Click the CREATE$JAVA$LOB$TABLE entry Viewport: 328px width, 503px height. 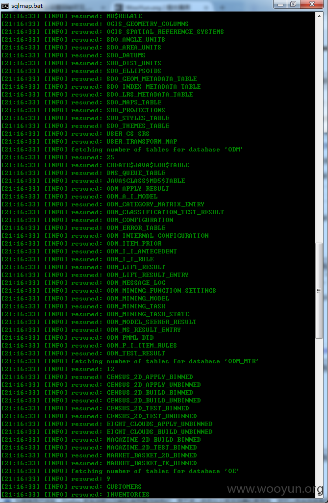click(x=148, y=165)
